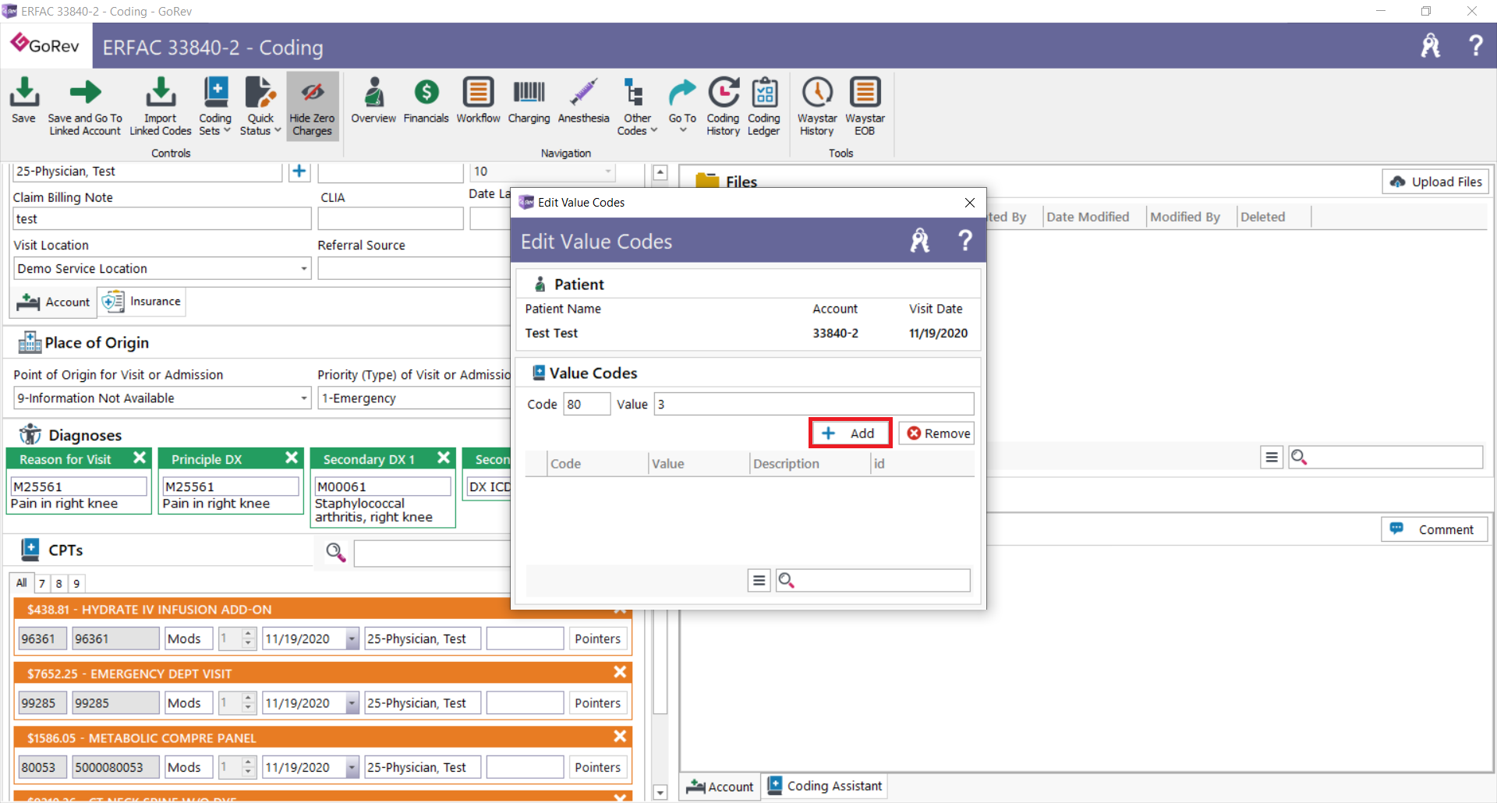Remove the Principle DX diagnosis
The height and width of the screenshot is (803, 1497).
click(x=292, y=458)
